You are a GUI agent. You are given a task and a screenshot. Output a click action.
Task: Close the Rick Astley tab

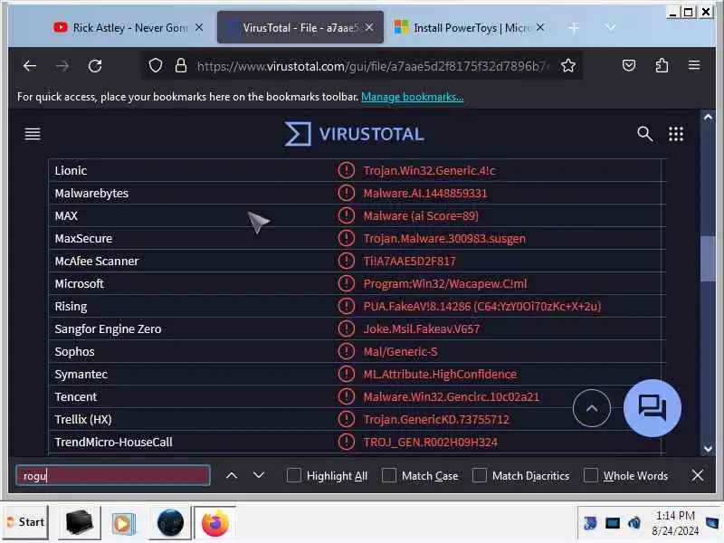[x=199, y=28]
